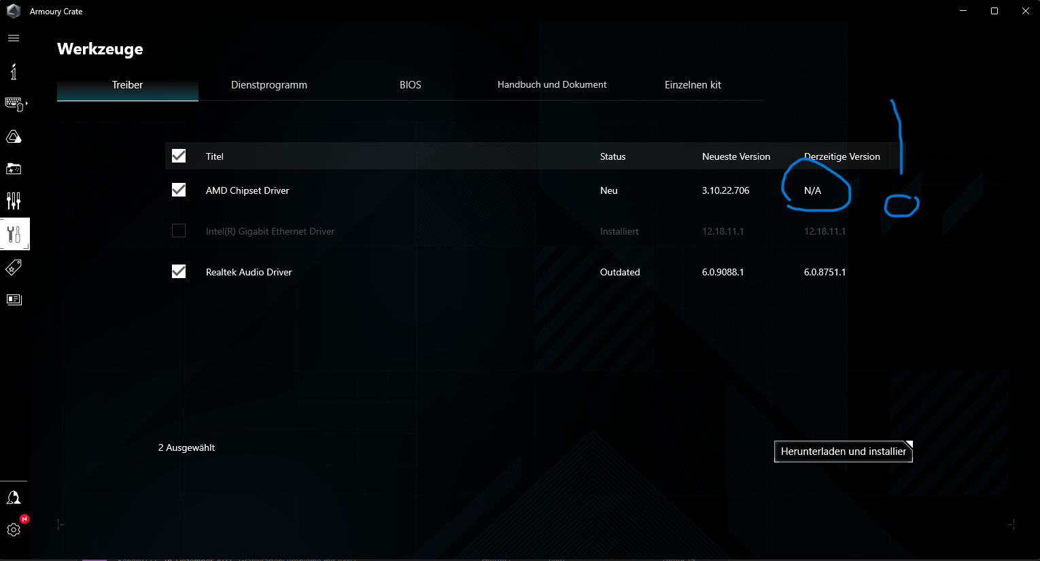Close the Armoury Crate window
1040x561 pixels.
(1025, 11)
